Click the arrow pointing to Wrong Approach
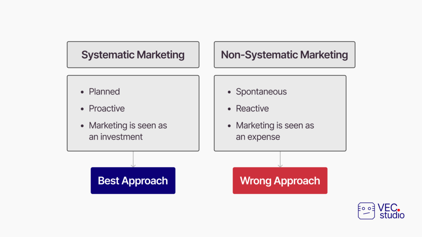The width and height of the screenshot is (422, 237). click(x=280, y=159)
